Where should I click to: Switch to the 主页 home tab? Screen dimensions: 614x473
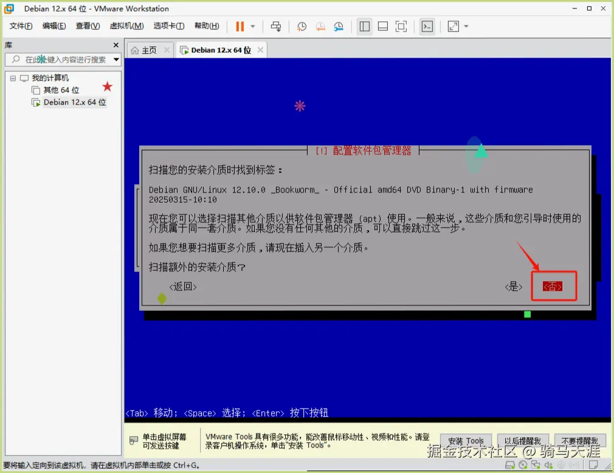pos(149,50)
